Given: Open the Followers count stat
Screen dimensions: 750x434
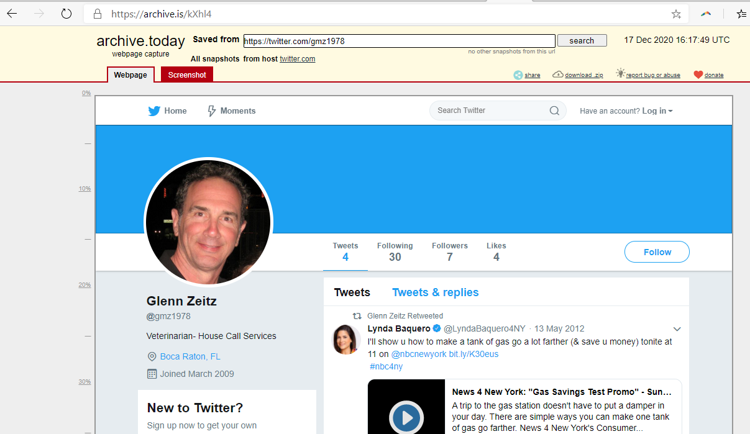Looking at the screenshot, I should pos(450,251).
